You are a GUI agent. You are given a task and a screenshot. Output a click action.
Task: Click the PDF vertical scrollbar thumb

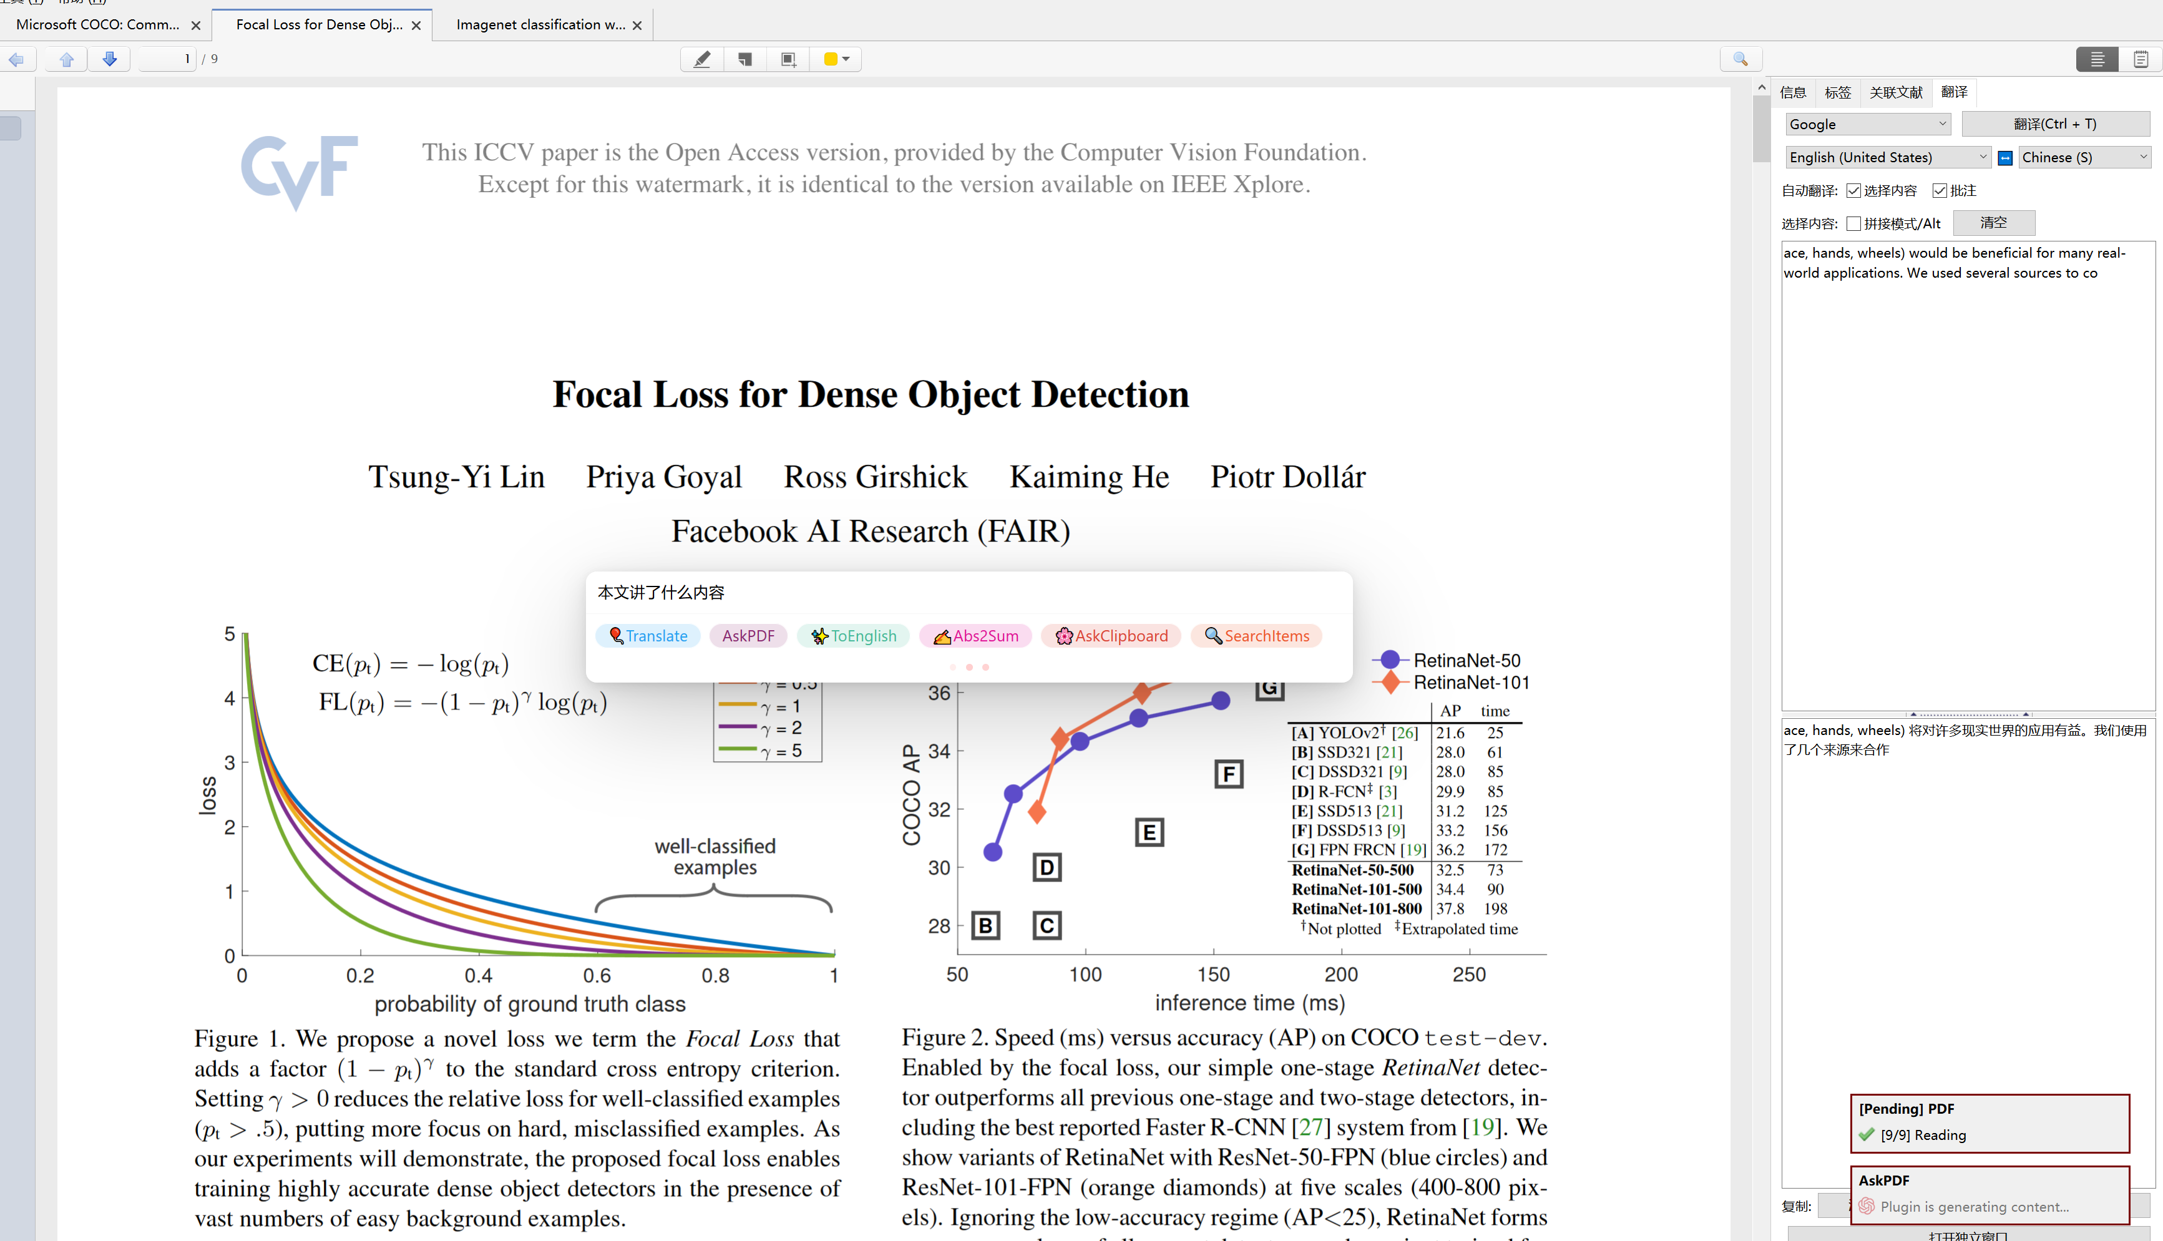tap(1762, 129)
